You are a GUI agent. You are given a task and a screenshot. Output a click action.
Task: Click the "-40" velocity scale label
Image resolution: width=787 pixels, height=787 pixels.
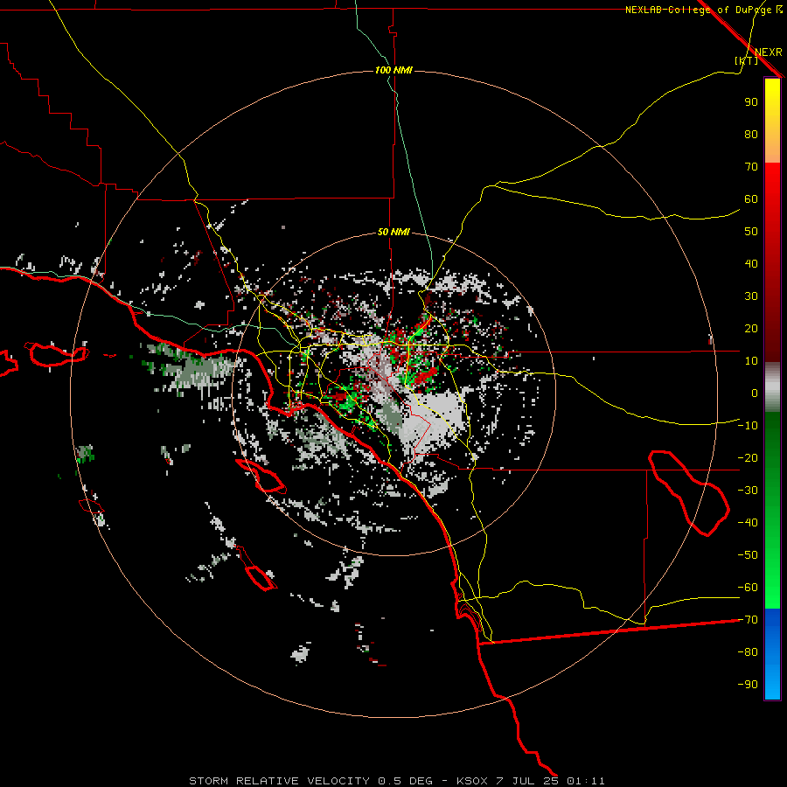click(748, 523)
